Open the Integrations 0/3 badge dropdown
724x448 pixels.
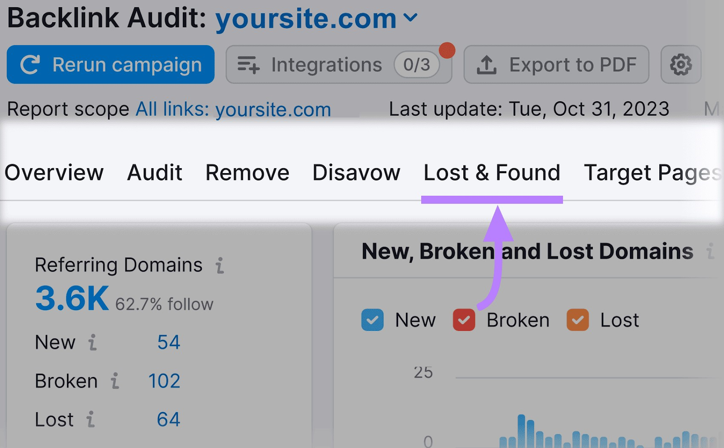click(x=417, y=65)
